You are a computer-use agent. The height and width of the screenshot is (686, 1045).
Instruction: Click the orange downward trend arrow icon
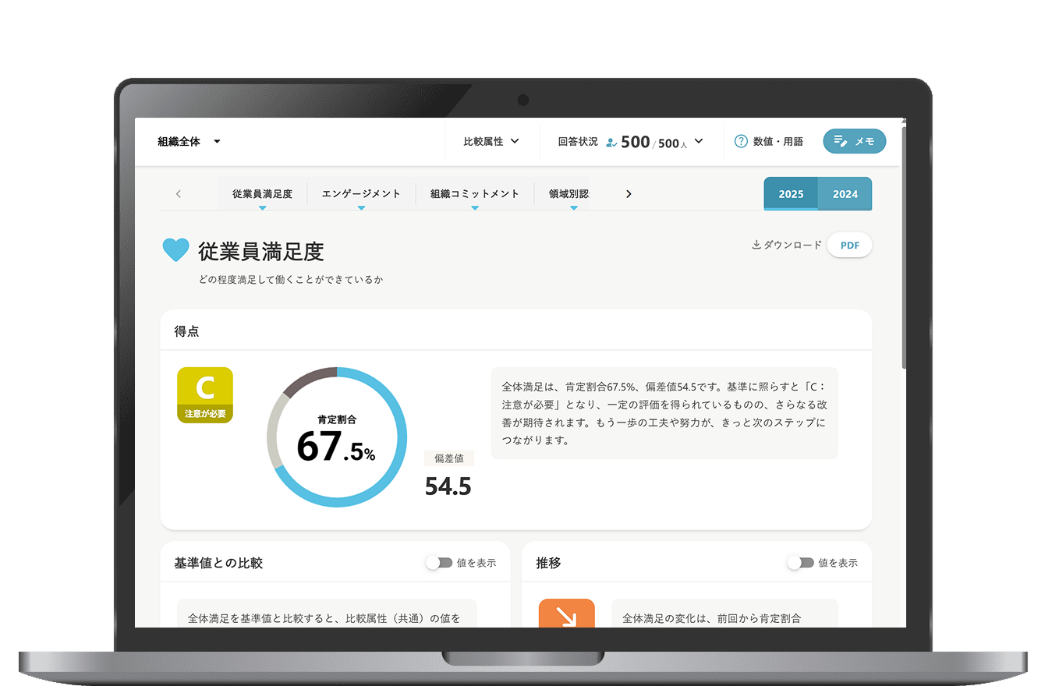point(566,615)
